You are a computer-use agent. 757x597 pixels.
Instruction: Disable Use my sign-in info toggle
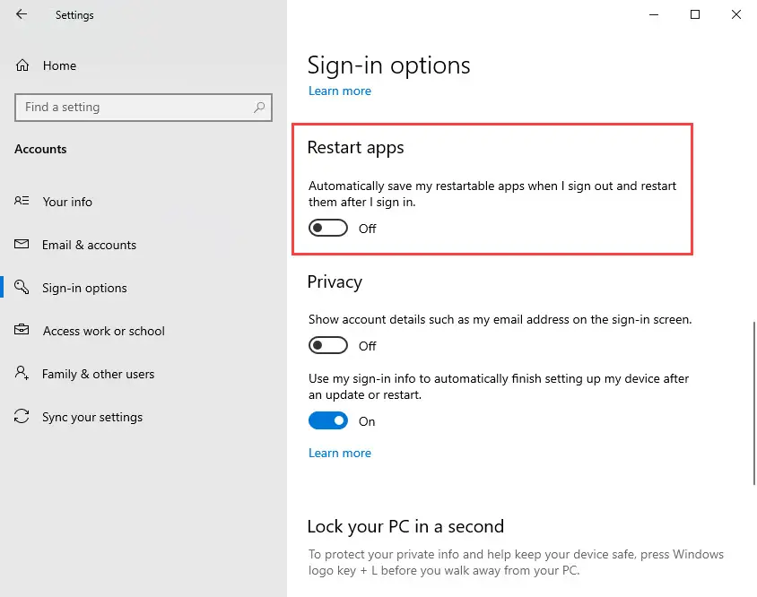click(328, 420)
